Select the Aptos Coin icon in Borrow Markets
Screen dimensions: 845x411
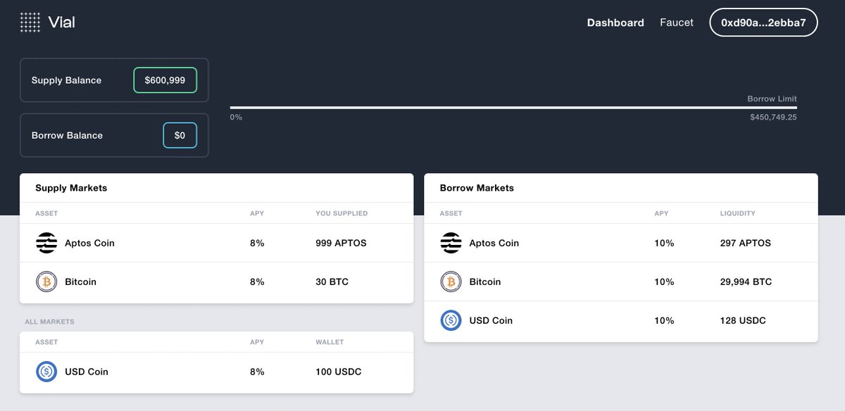tap(450, 243)
